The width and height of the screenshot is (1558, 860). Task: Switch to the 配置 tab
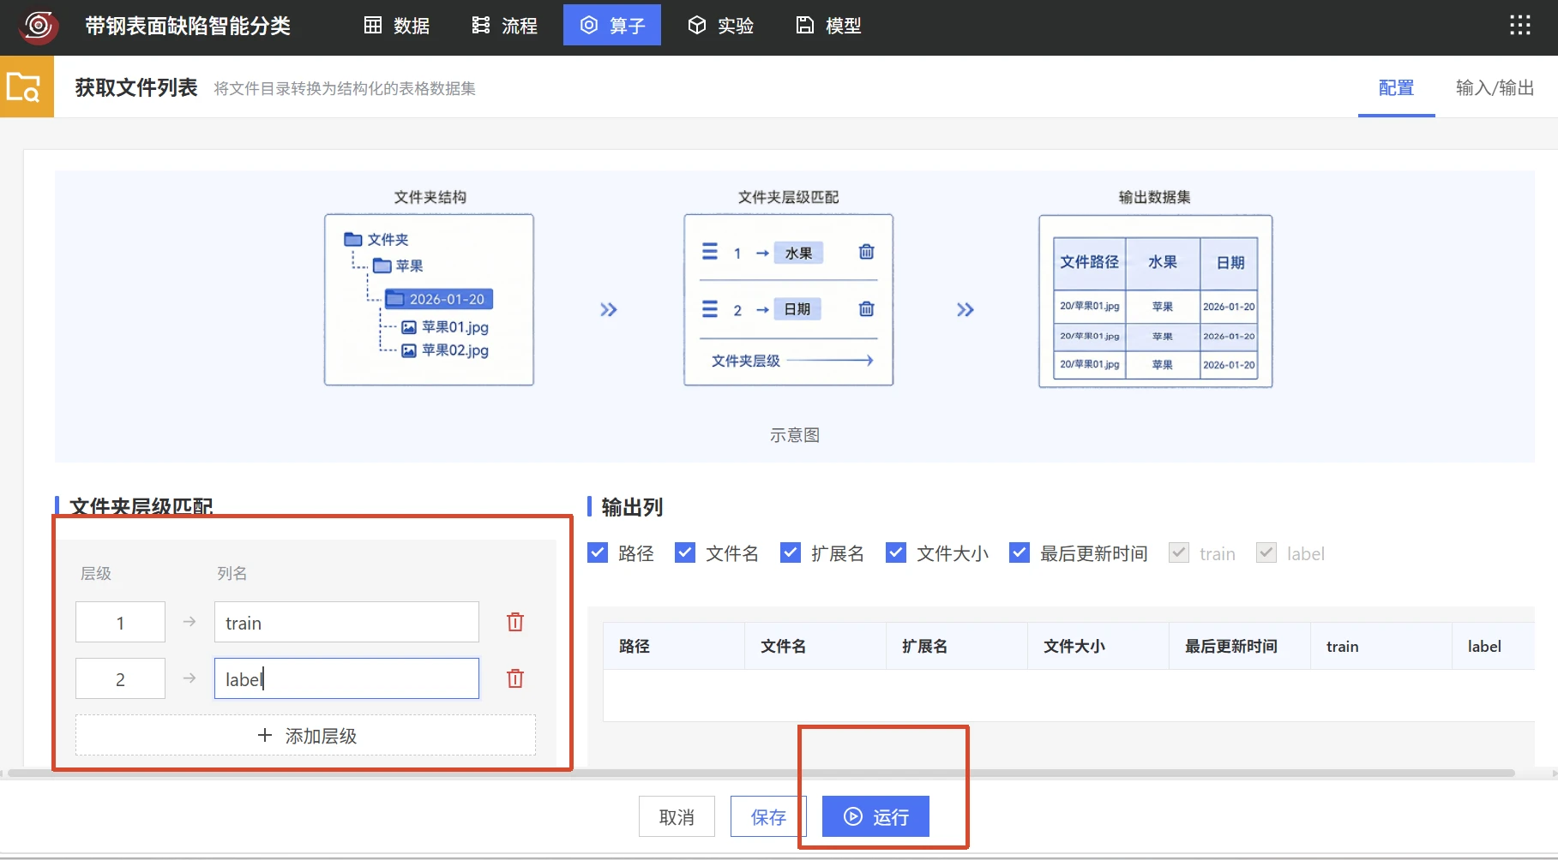coord(1396,87)
